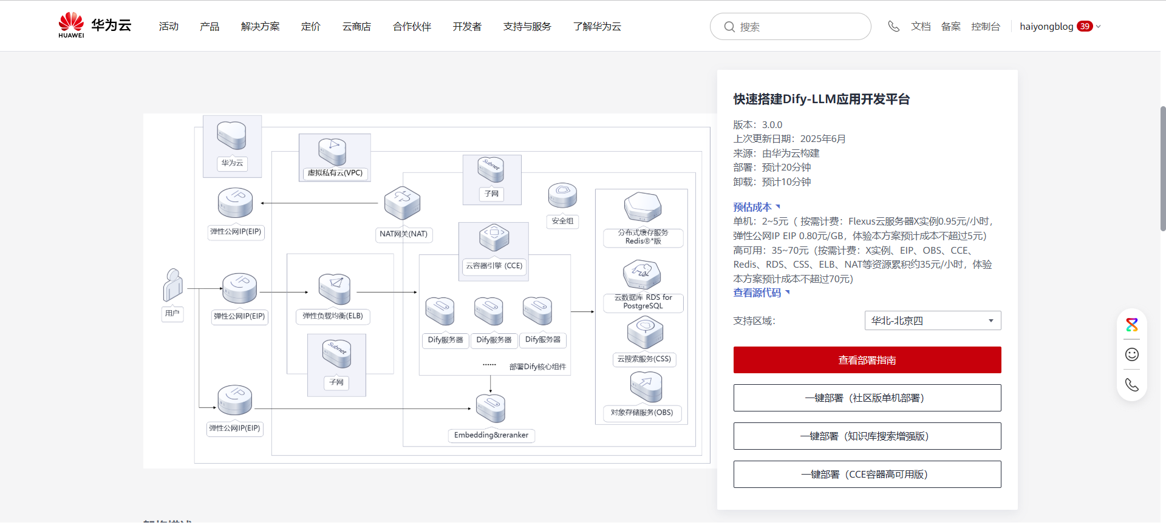The image size is (1166, 528).
Task: Click the Huawei Cloud logo
Action: click(x=95, y=25)
